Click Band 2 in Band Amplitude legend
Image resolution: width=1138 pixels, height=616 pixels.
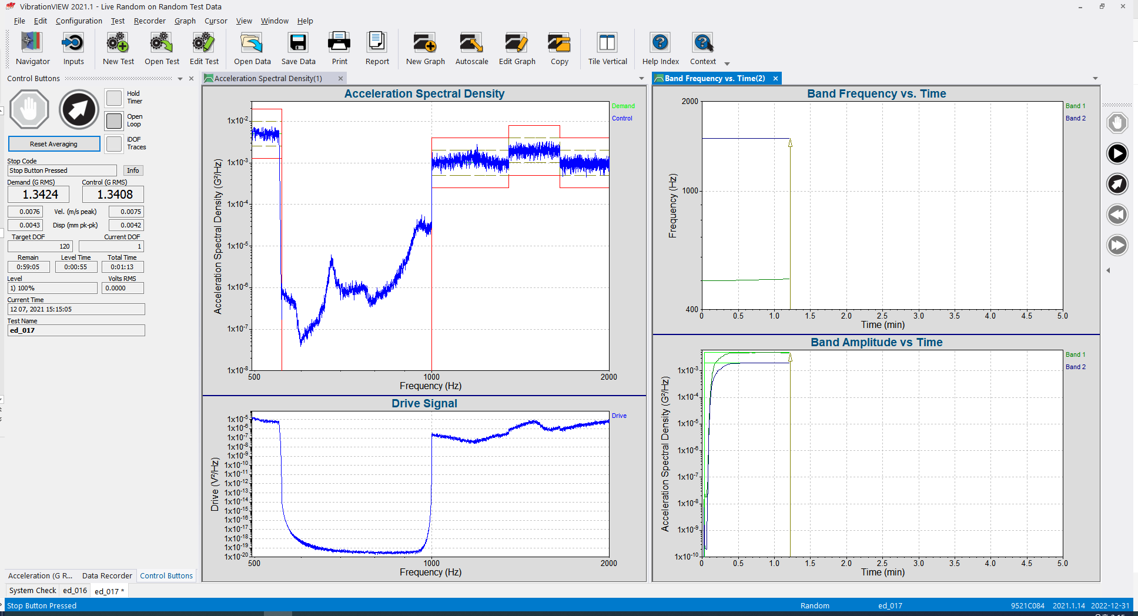pyautogui.click(x=1075, y=367)
